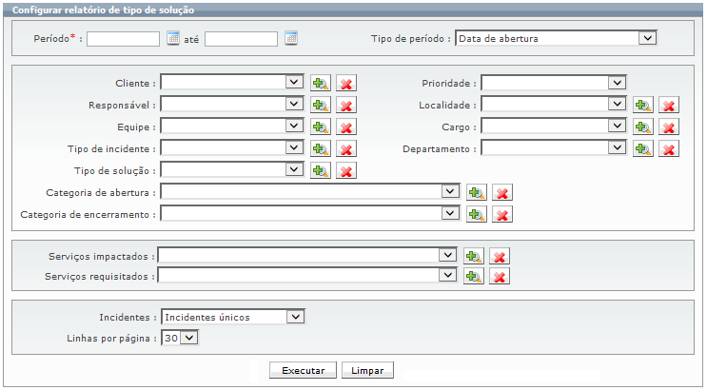Clear the Cargo field with red X

668,127
